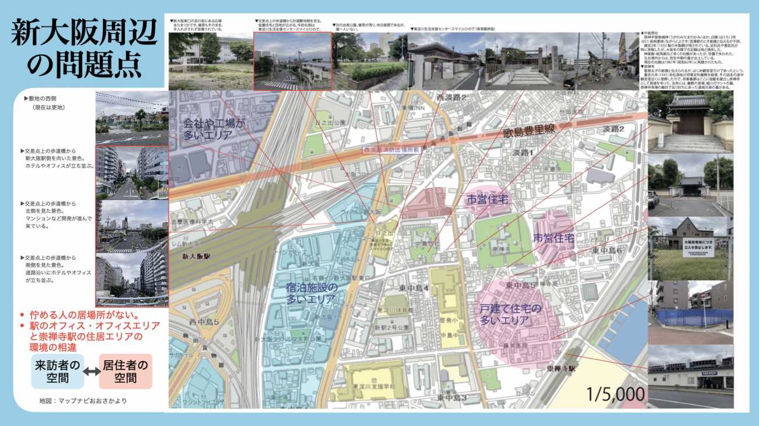The image size is (759, 426).
Task: Click the 宿泊施設の多いエリア map label
Action: 311,294
